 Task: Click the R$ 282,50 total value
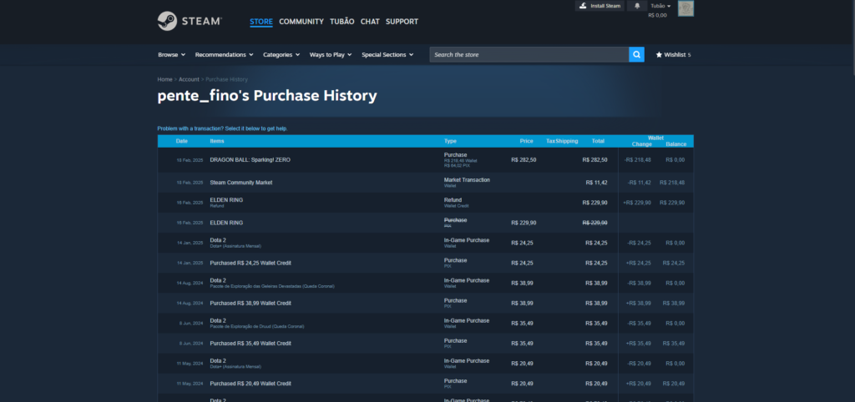594,160
